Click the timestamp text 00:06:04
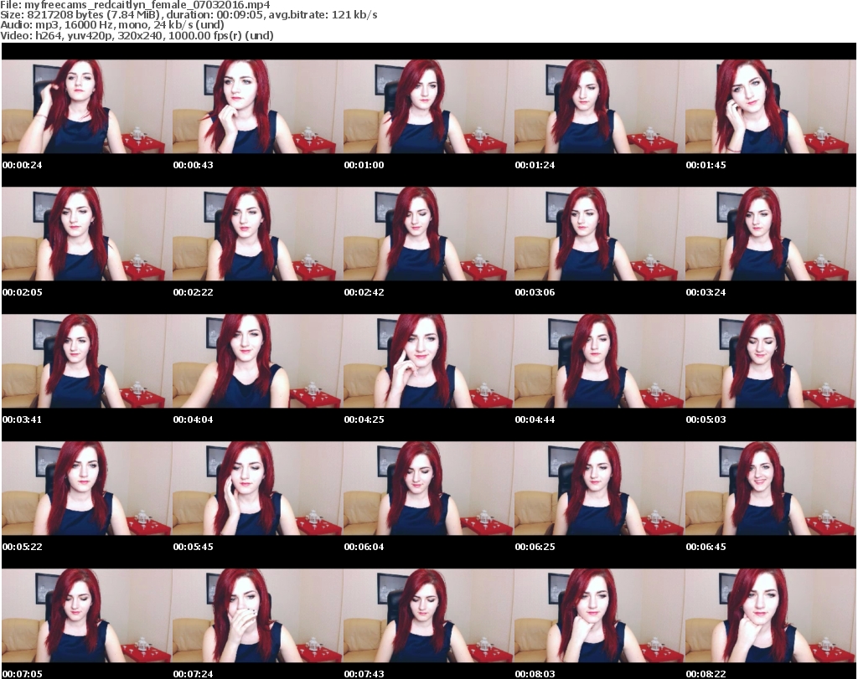 tap(364, 547)
